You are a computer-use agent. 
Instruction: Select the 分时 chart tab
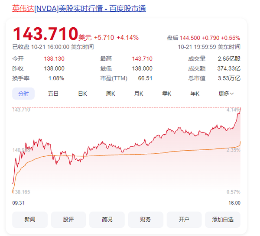[x=23, y=94]
